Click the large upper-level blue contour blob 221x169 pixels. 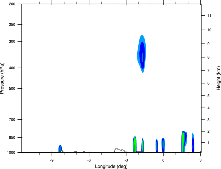click(142, 54)
